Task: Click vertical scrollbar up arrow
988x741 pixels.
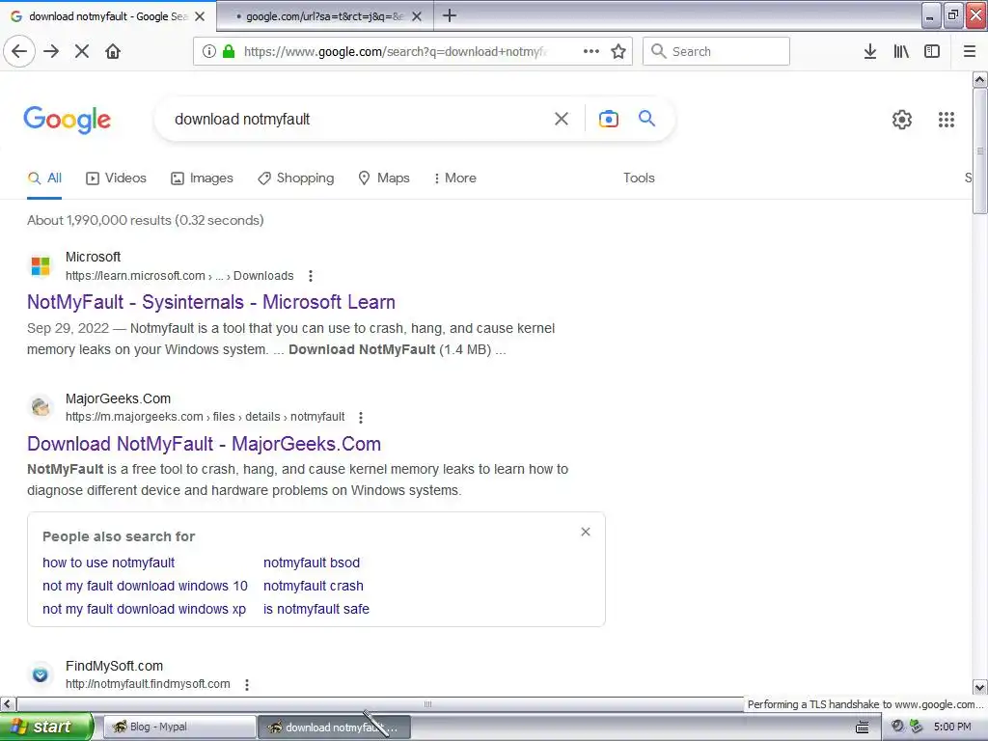Action: click(980, 79)
